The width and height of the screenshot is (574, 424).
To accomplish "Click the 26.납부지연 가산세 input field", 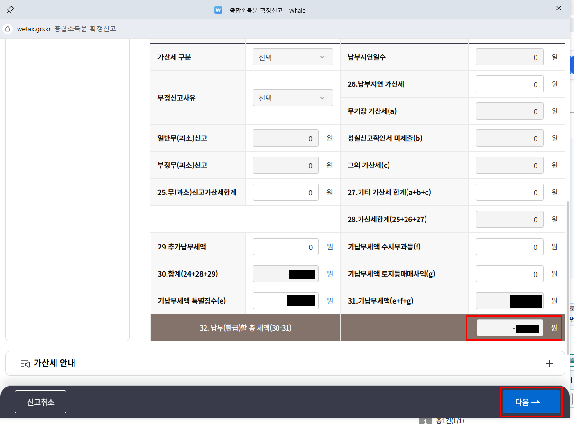I will point(509,84).
